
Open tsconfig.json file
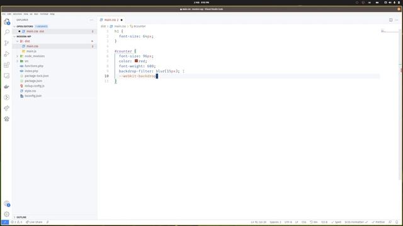click(55, 95)
